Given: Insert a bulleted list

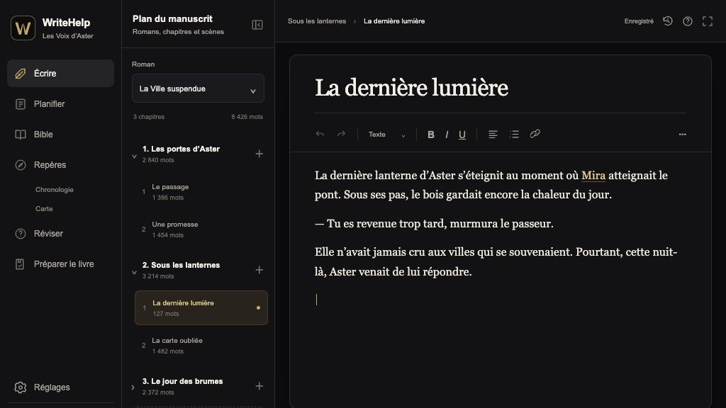Looking at the screenshot, I should pos(514,134).
